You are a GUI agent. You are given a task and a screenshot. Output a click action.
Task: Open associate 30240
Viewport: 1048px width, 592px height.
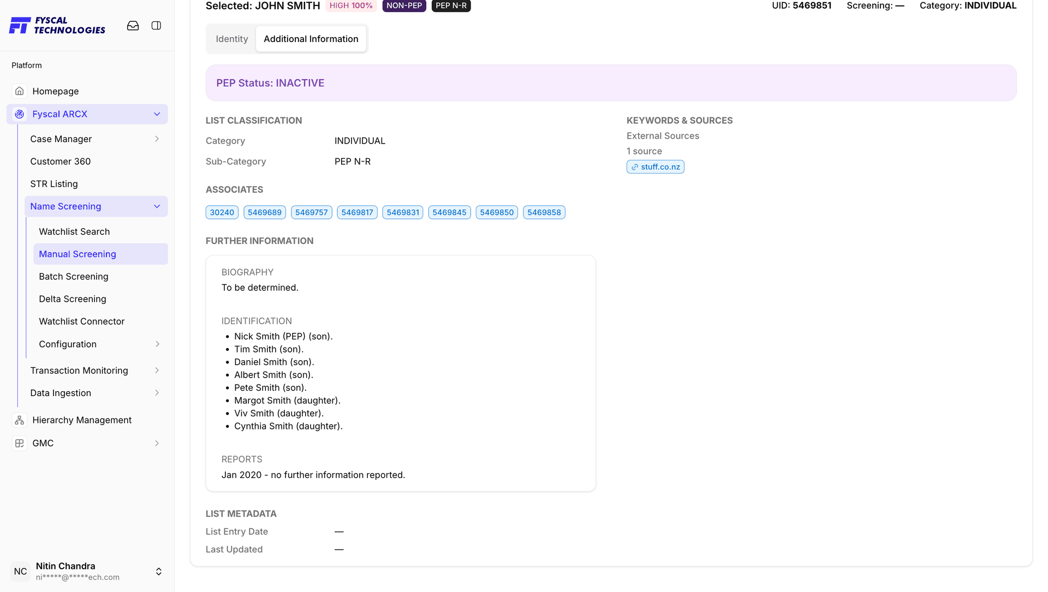[222, 212]
